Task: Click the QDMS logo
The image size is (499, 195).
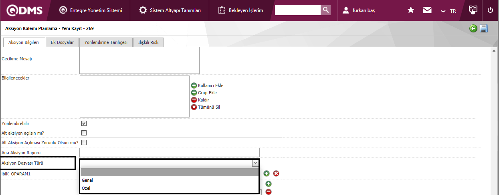Action: (x=24, y=10)
